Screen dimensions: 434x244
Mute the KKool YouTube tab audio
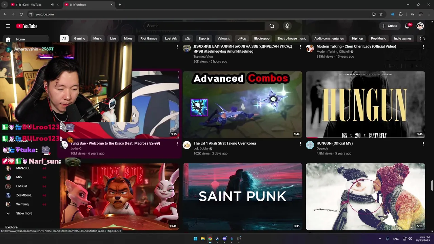[x=52, y=5]
